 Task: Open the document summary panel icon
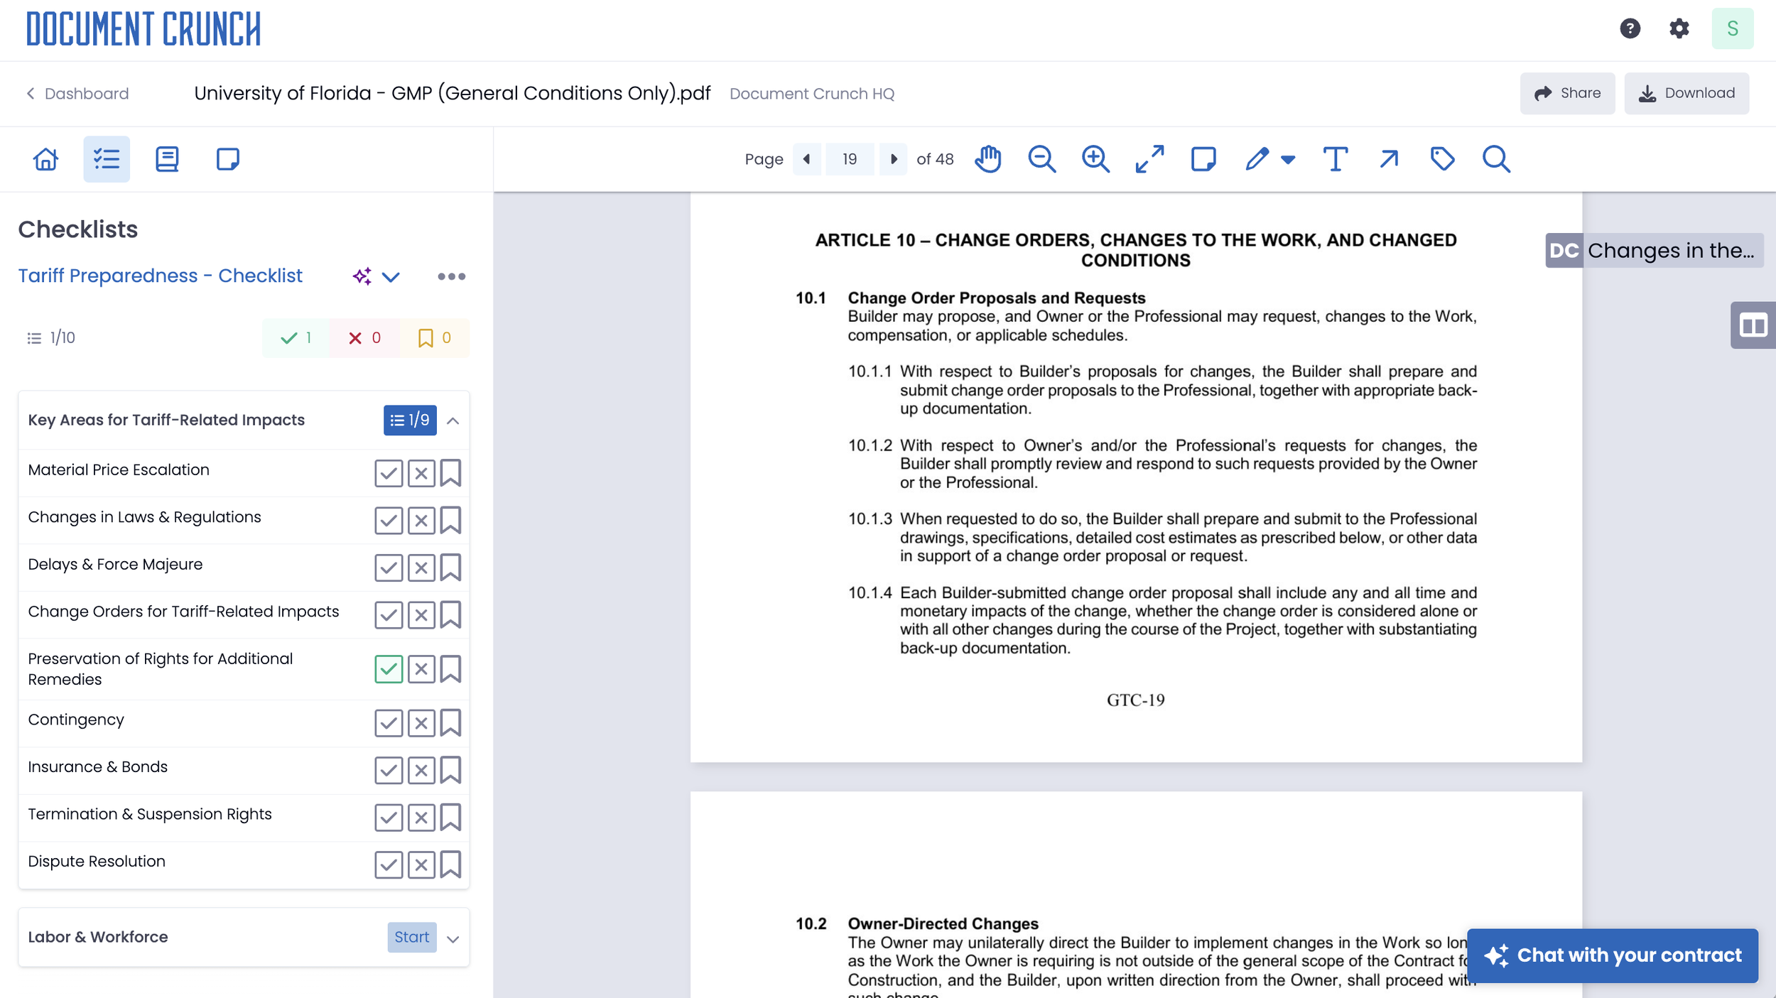click(167, 158)
